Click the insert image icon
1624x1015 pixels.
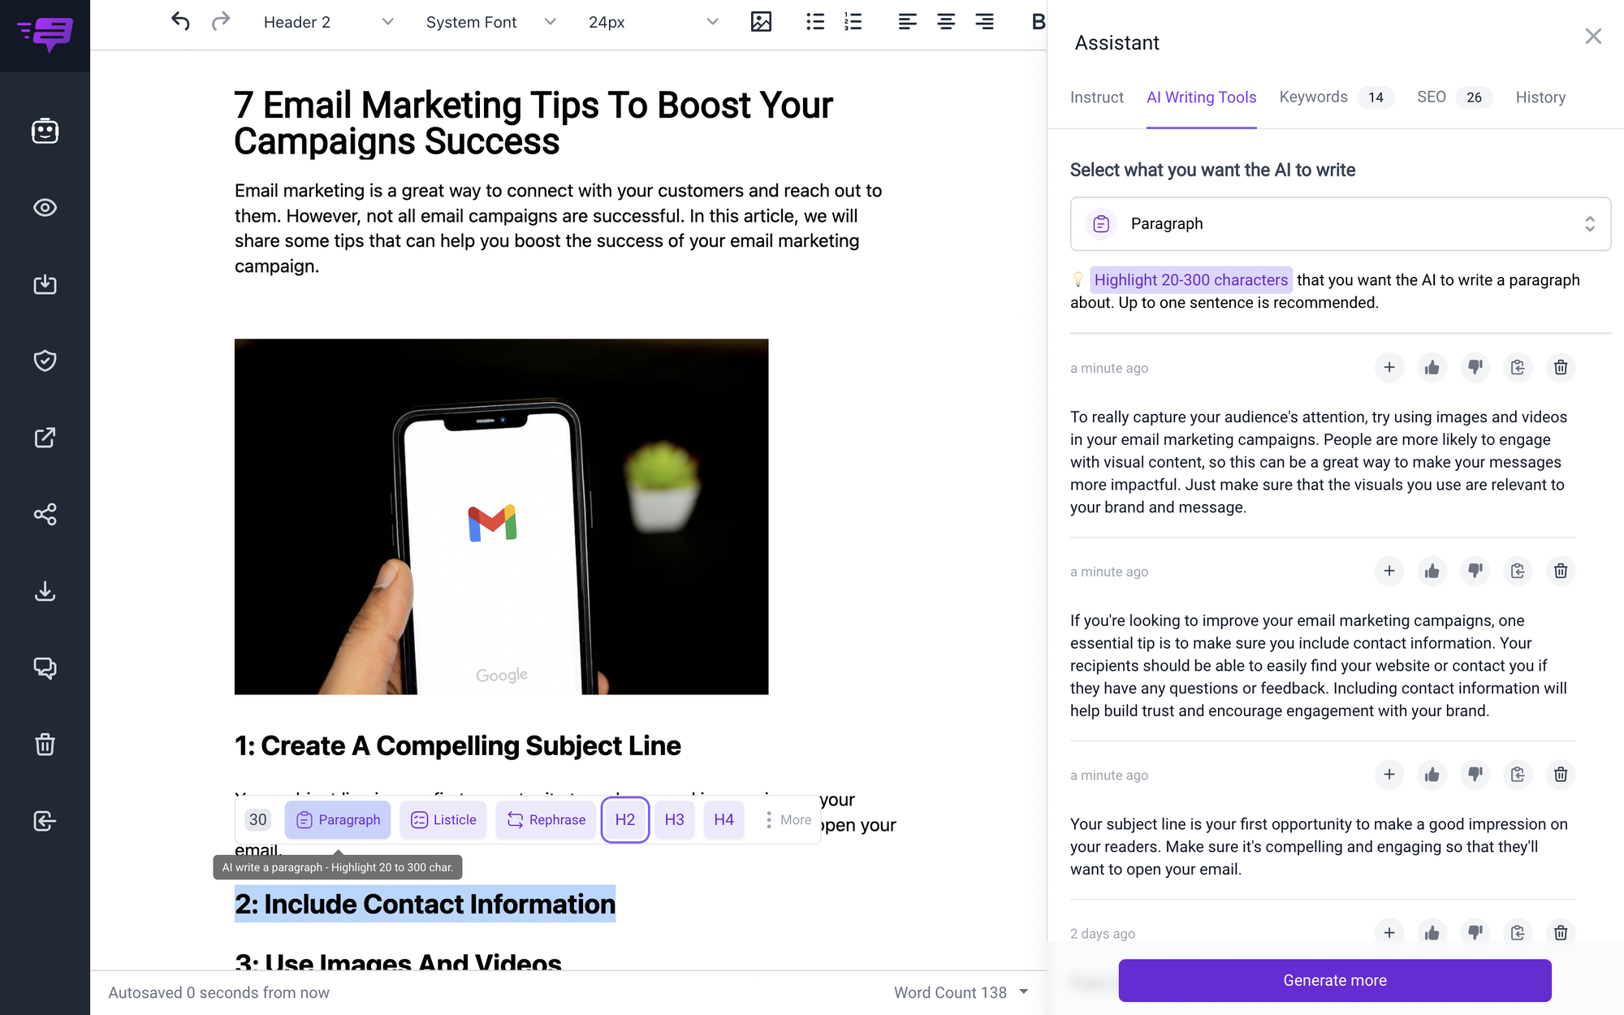point(760,21)
